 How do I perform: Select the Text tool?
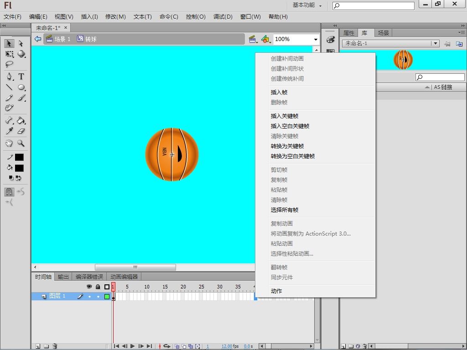pos(21,77)
